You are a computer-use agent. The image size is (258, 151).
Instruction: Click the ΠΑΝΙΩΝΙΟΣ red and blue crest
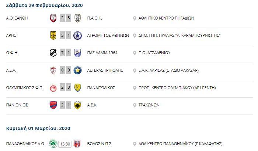pos(53,105)
